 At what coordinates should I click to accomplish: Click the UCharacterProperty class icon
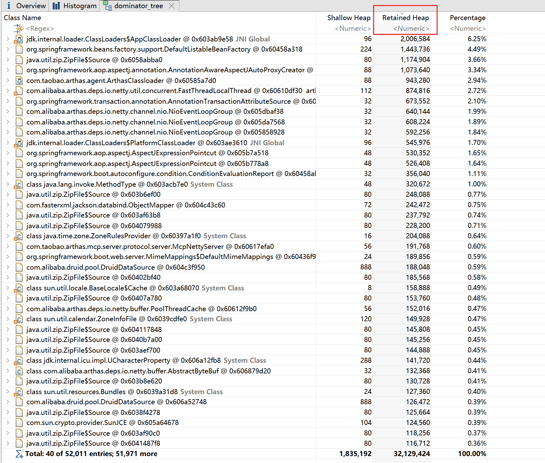coord(19,361)
